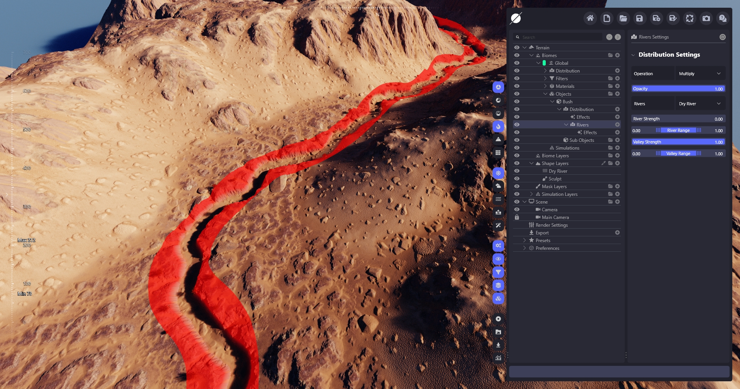Hide the Dry River shape layer
The width and height of the screenshot is (740, 389).
click(x=517, y=171)
